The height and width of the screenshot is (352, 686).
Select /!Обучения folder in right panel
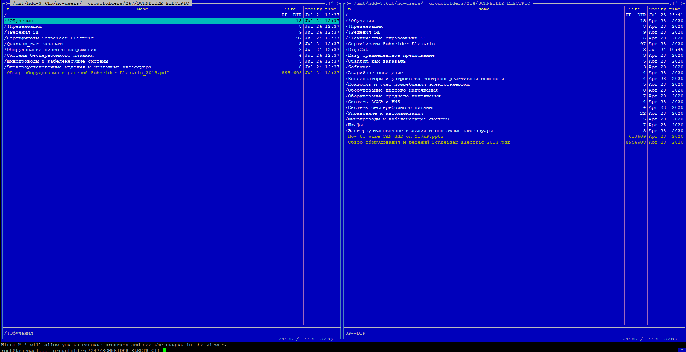coord(514,21)
